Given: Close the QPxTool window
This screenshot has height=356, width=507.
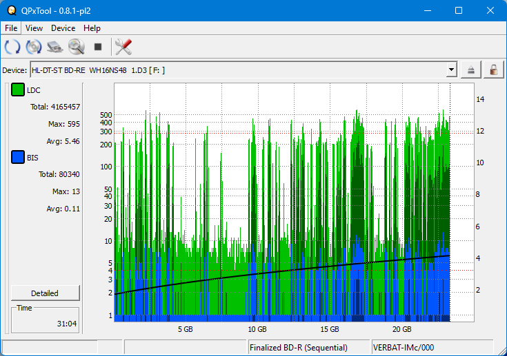Looking at the screenshot, I should click(x=490, y=10).
